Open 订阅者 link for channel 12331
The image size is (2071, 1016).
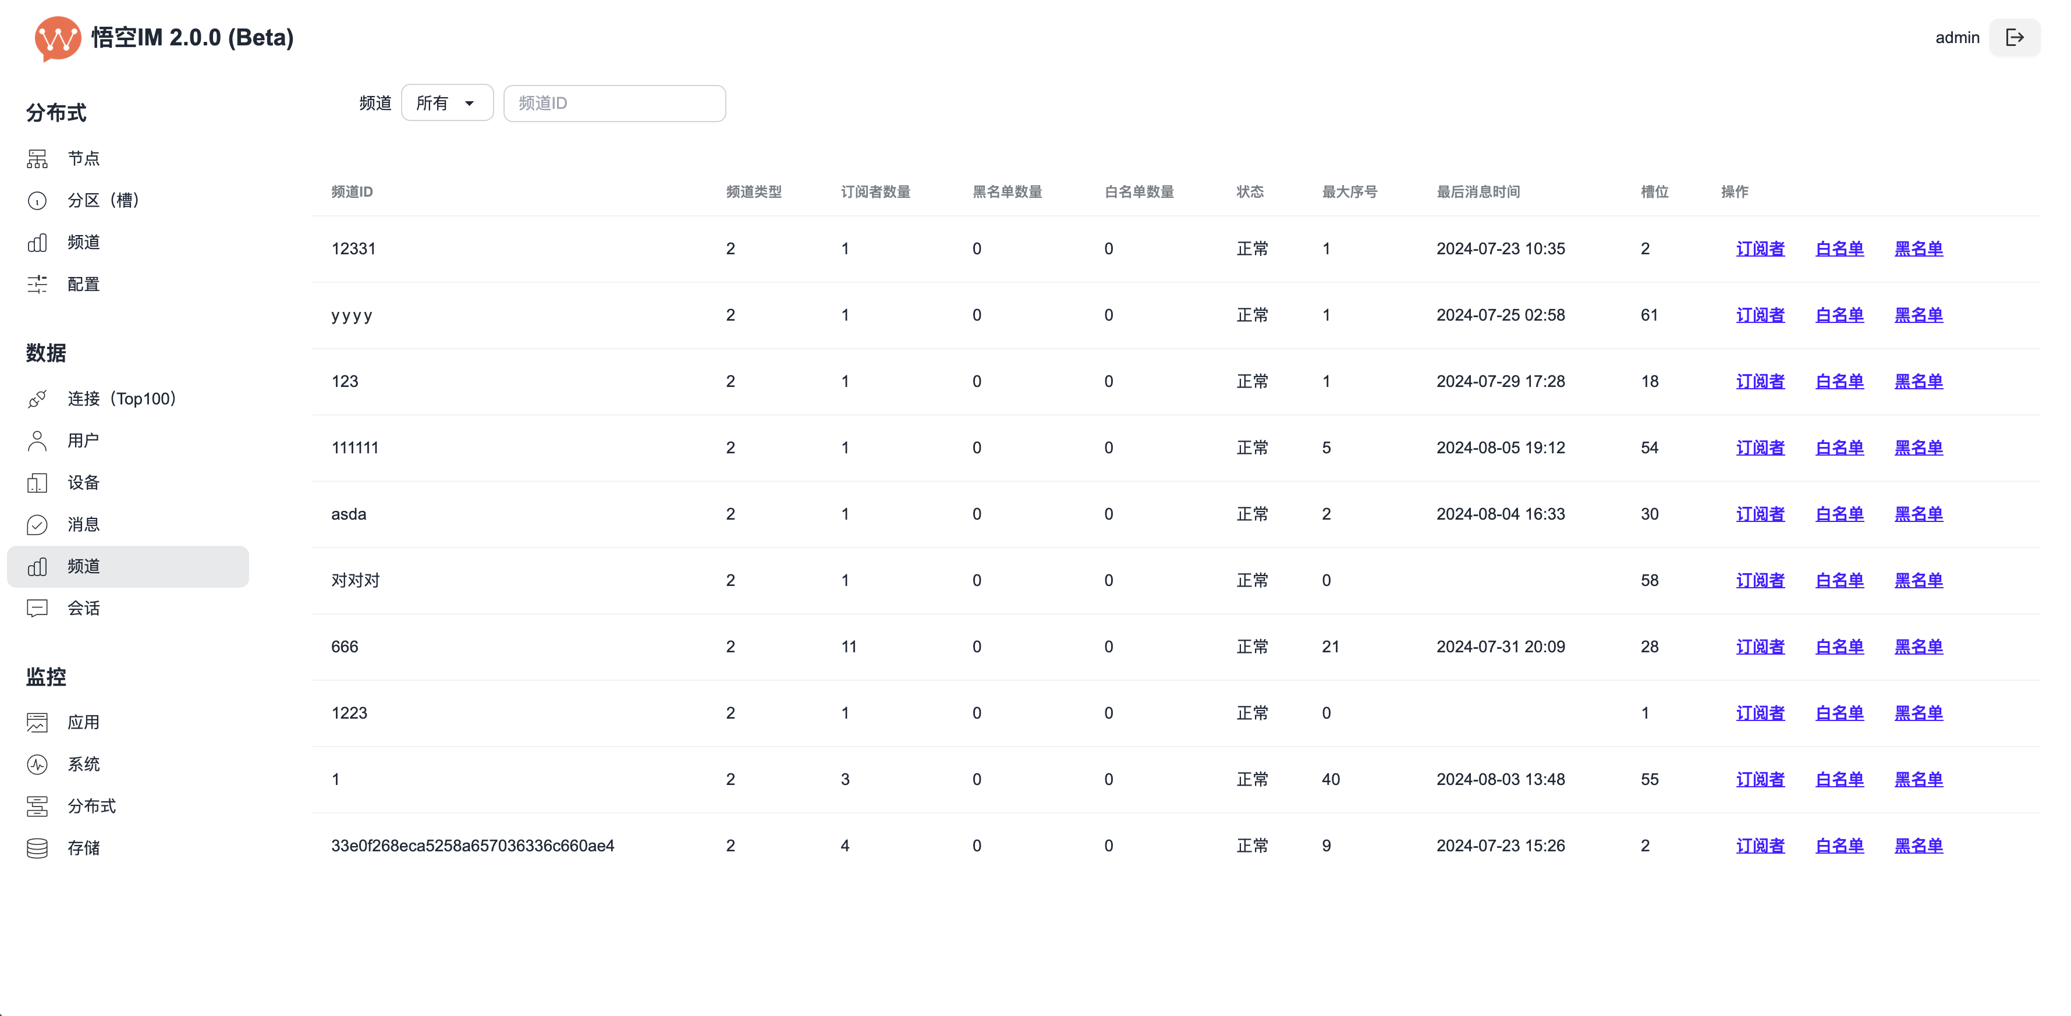tap(1760, 249)
